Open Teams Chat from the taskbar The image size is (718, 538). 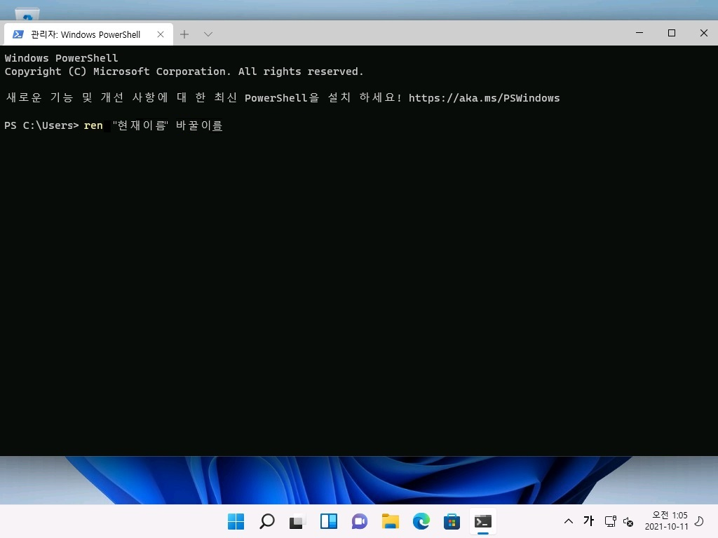click(x=360, y=521)
